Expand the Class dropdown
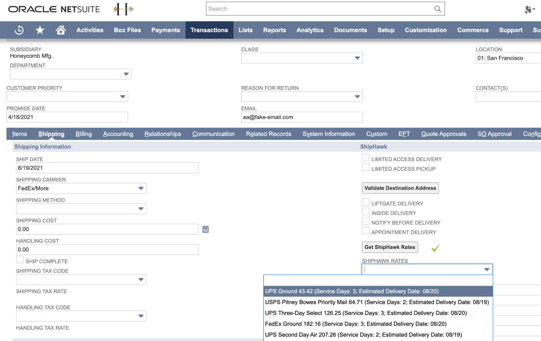 [357, 58]
